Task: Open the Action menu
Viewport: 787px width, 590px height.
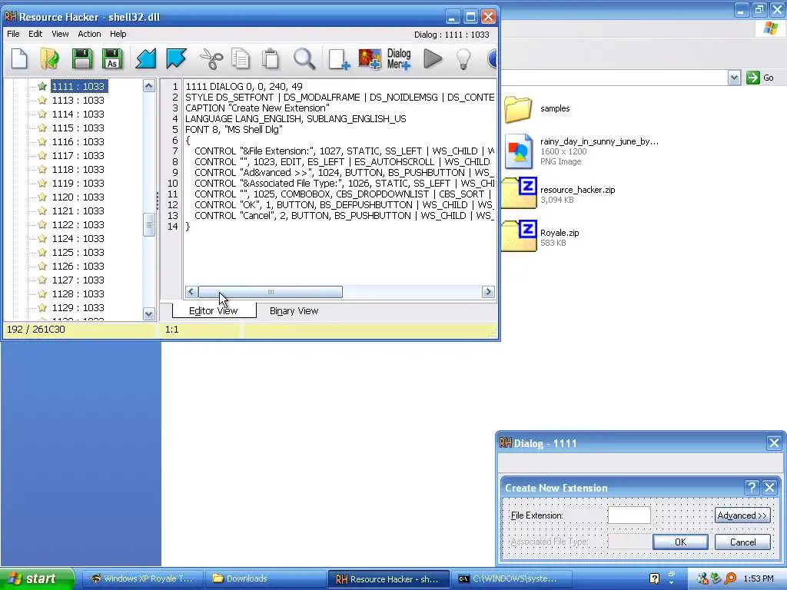Action: (x=89, y=34)
